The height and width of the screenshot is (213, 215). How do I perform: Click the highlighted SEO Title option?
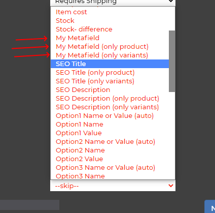(x=110, y=64)
